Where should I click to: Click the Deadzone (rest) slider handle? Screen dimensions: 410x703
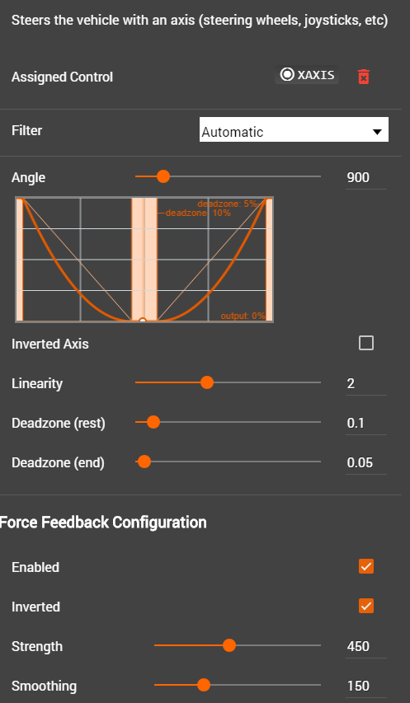[x=153, y=422]
